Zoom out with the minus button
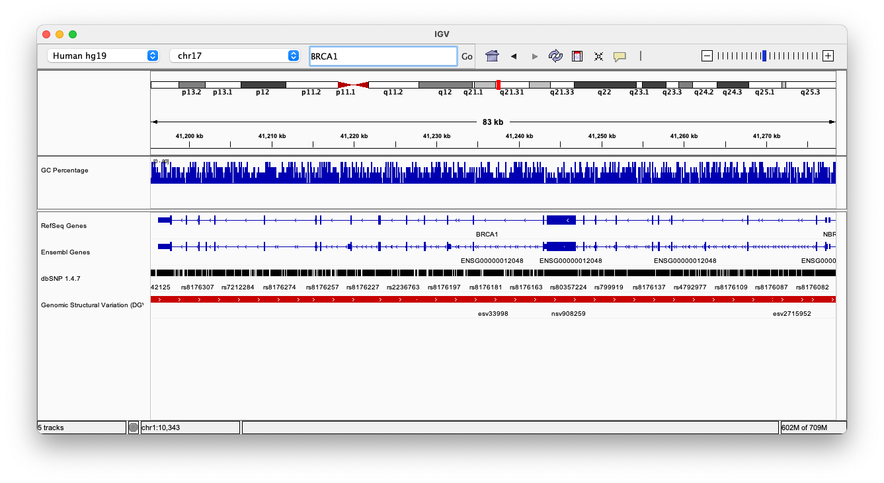 point(707,56)
